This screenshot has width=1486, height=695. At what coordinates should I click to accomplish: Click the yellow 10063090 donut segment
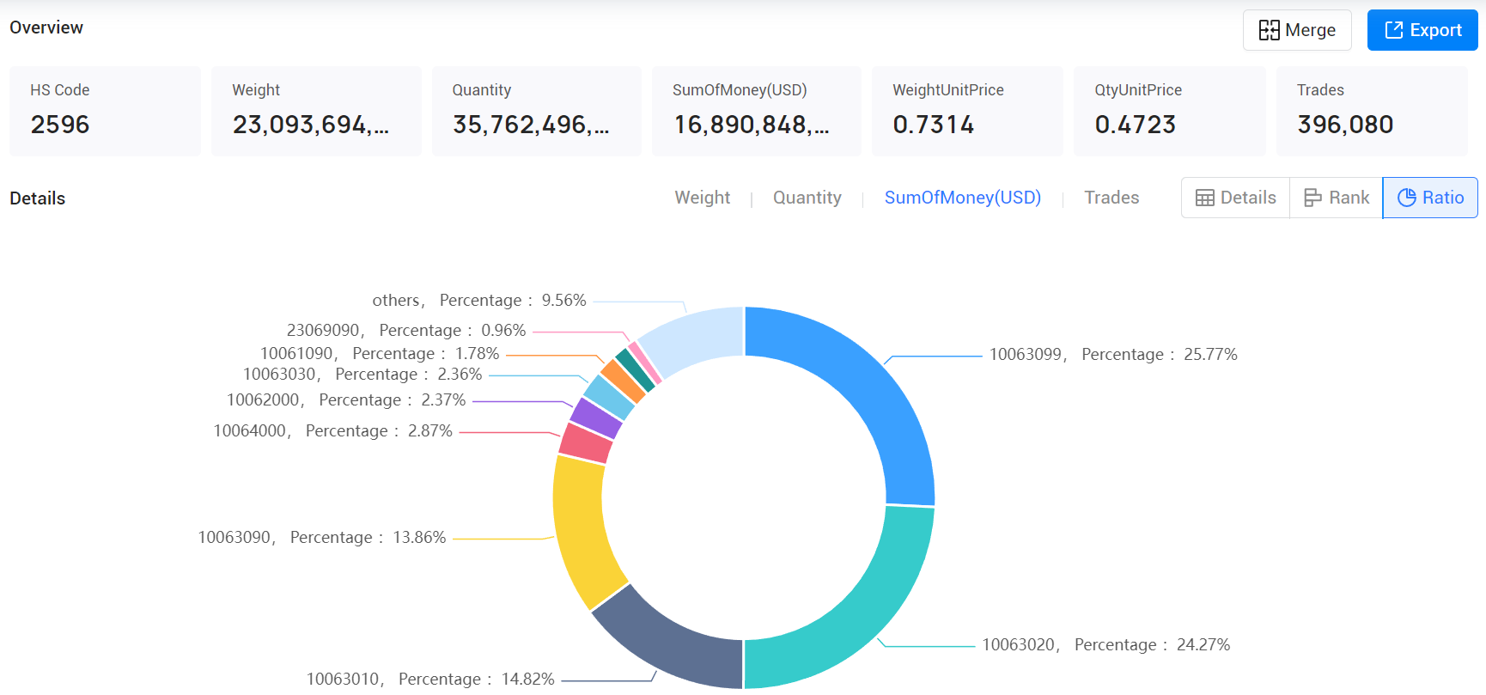tap(582, 533)
